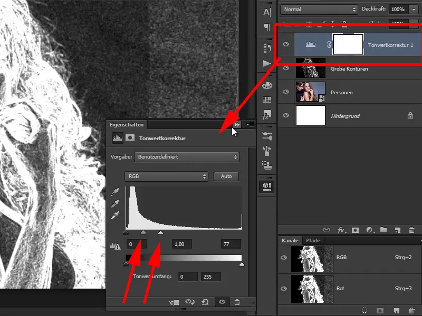Select the Eigenschaften tab
The width and height of the screenshot is (422, 316).
(x=127, y=125)
